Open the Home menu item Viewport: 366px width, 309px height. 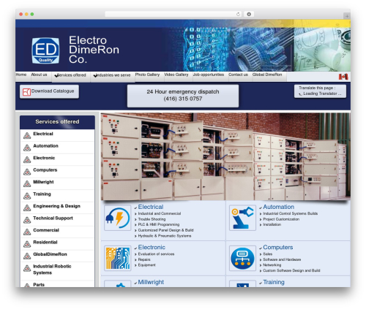coord(21,75)
